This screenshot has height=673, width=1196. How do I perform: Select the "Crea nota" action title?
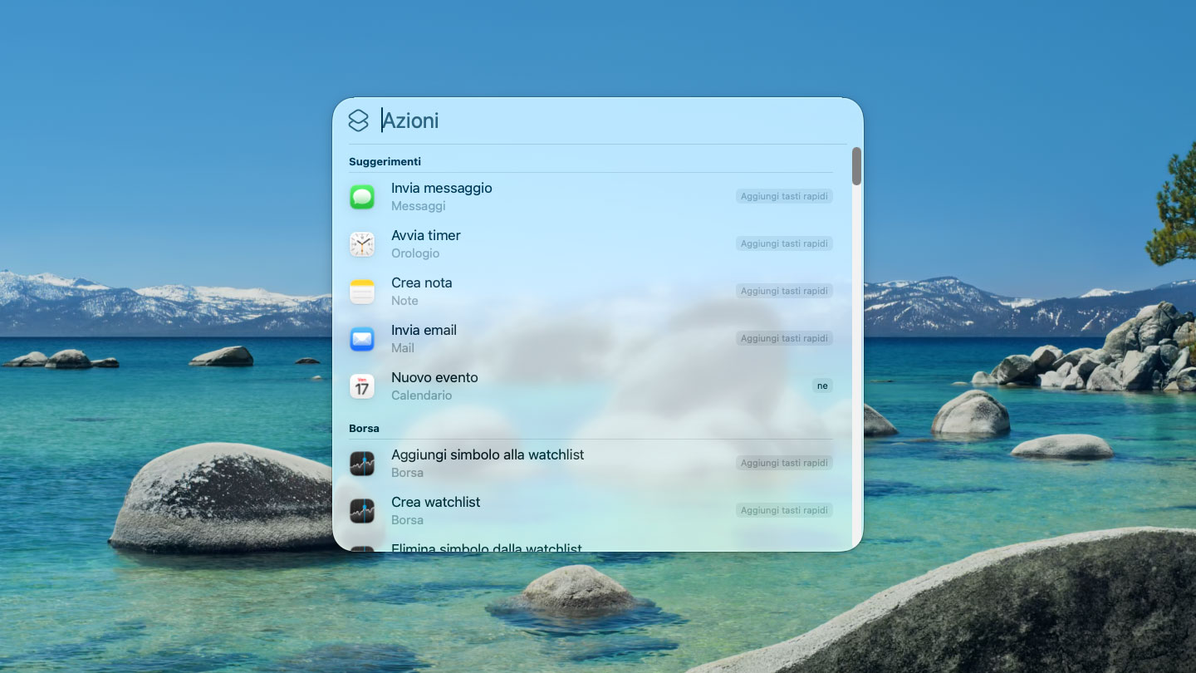tap(422, 283)
